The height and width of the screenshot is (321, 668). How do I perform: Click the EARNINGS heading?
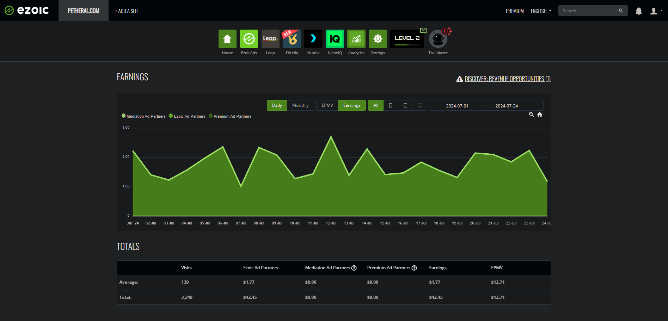pos(133,77)
